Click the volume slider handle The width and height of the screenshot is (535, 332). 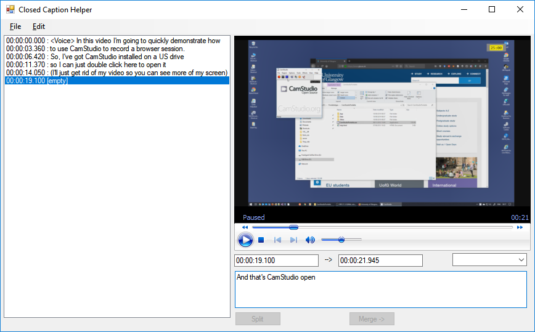click(341, 240)
